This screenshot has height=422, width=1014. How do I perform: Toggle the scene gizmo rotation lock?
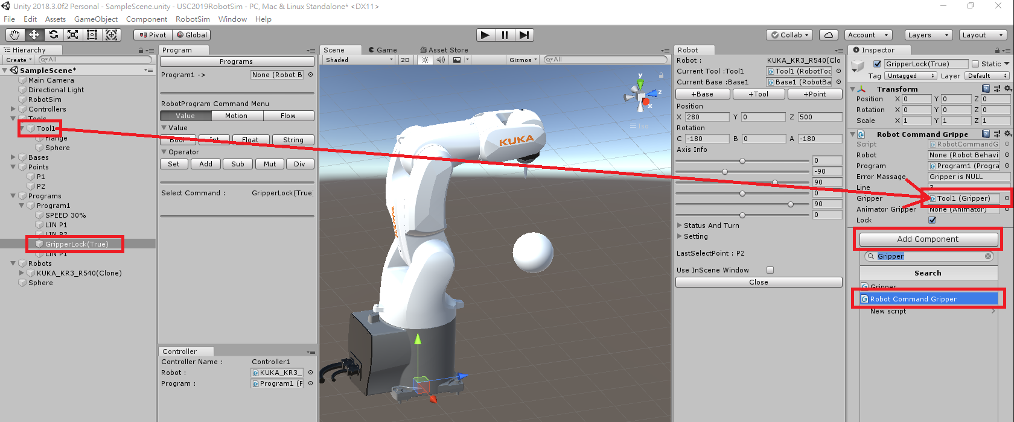click(x=661, y=75)
